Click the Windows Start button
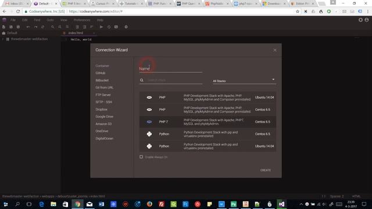 click(6, 204)
